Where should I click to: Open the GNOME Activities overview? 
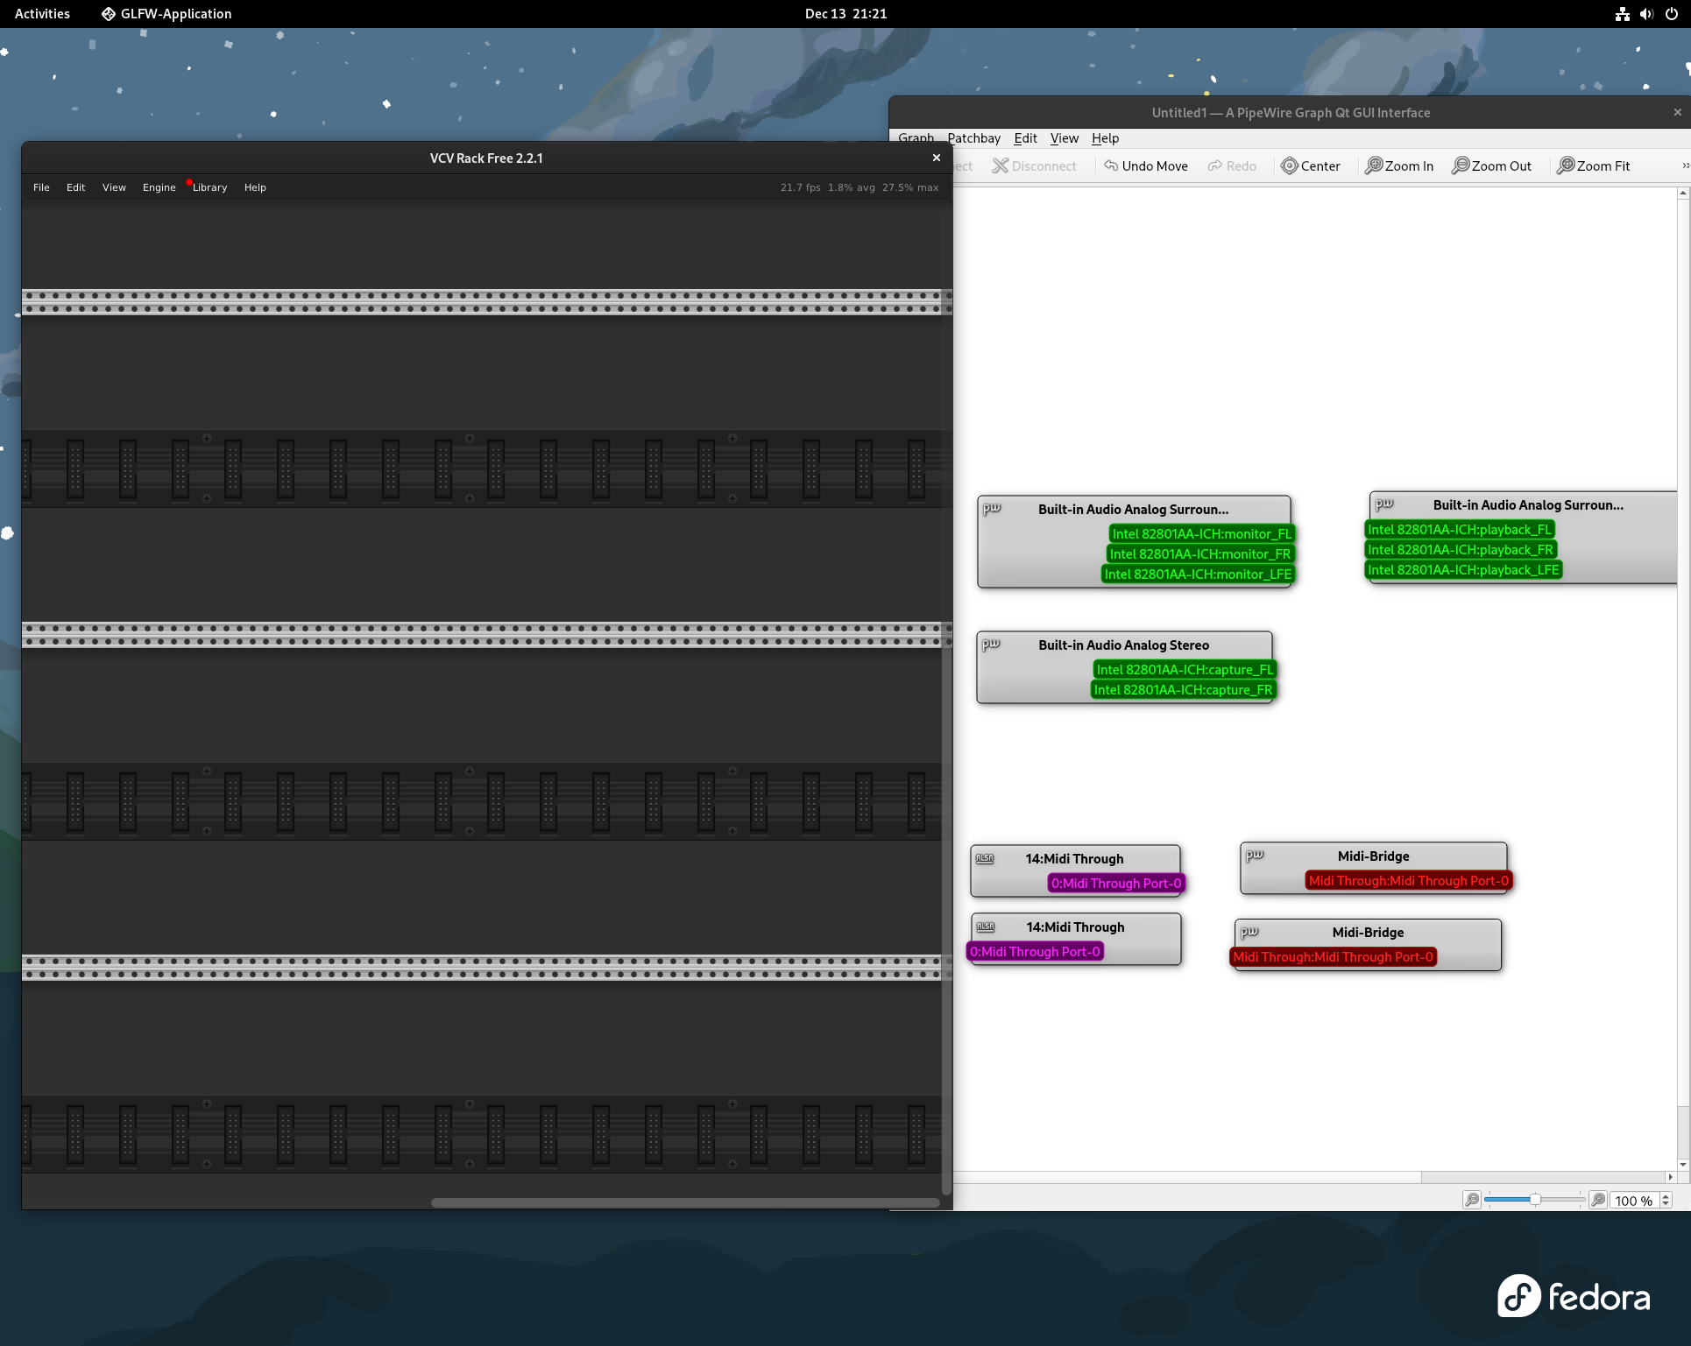(42, 14)
